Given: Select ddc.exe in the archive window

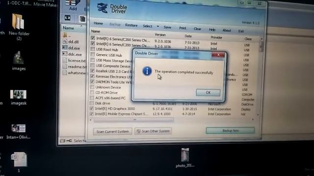Looking at the screenshot, I should [75, 54].
